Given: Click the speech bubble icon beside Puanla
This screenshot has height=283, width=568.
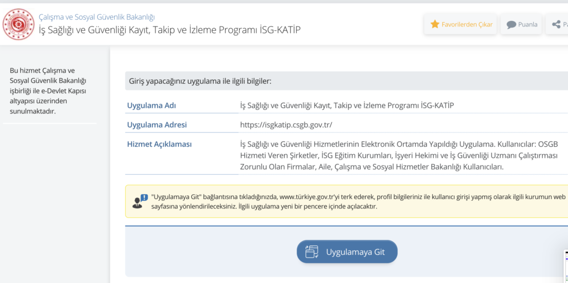Looking at the screenshot, I should coord(511,24).
